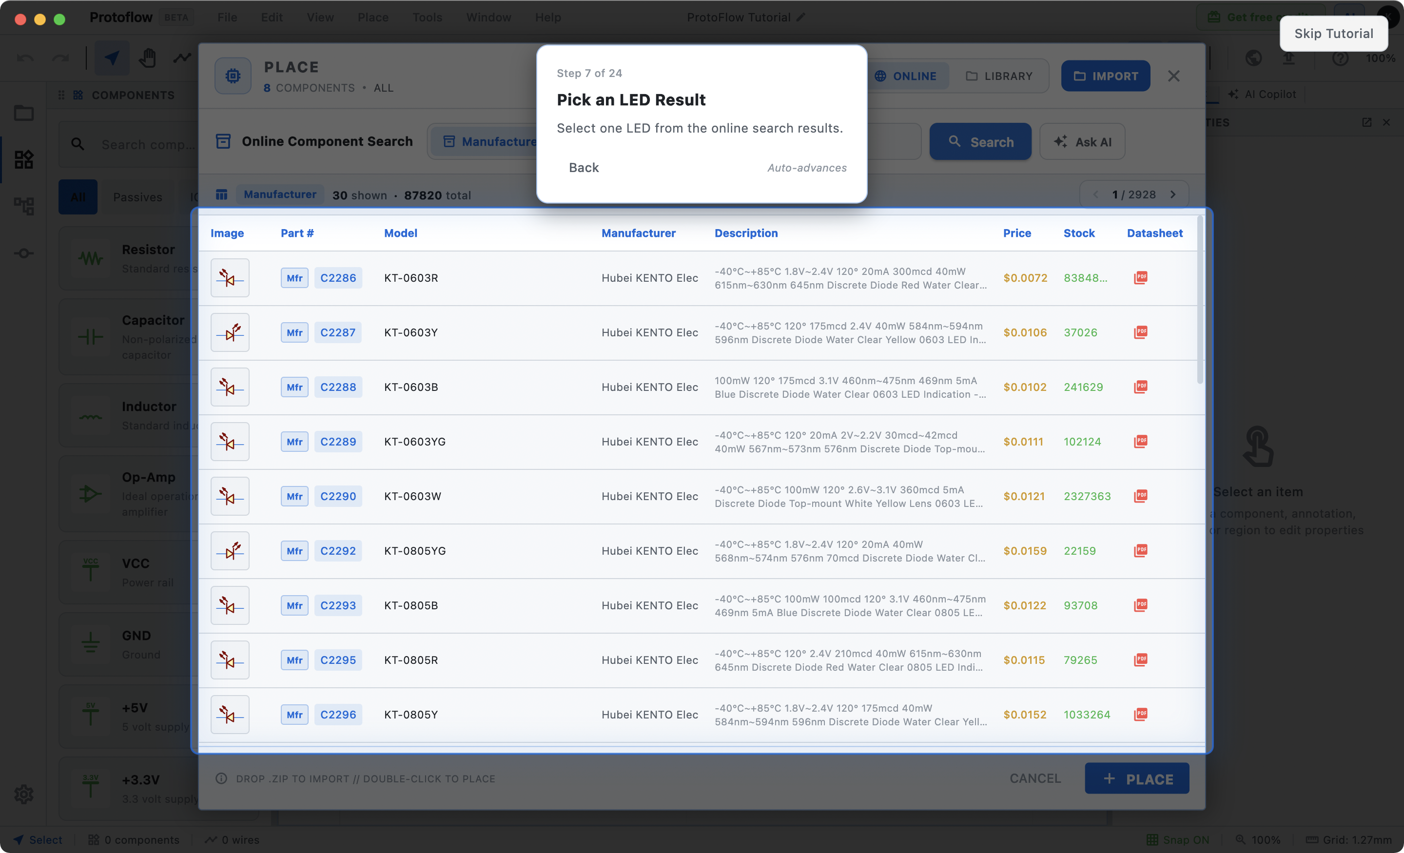The image size is (1404, 853).
Task: Open the Settings gear icon
Action: 24,794
